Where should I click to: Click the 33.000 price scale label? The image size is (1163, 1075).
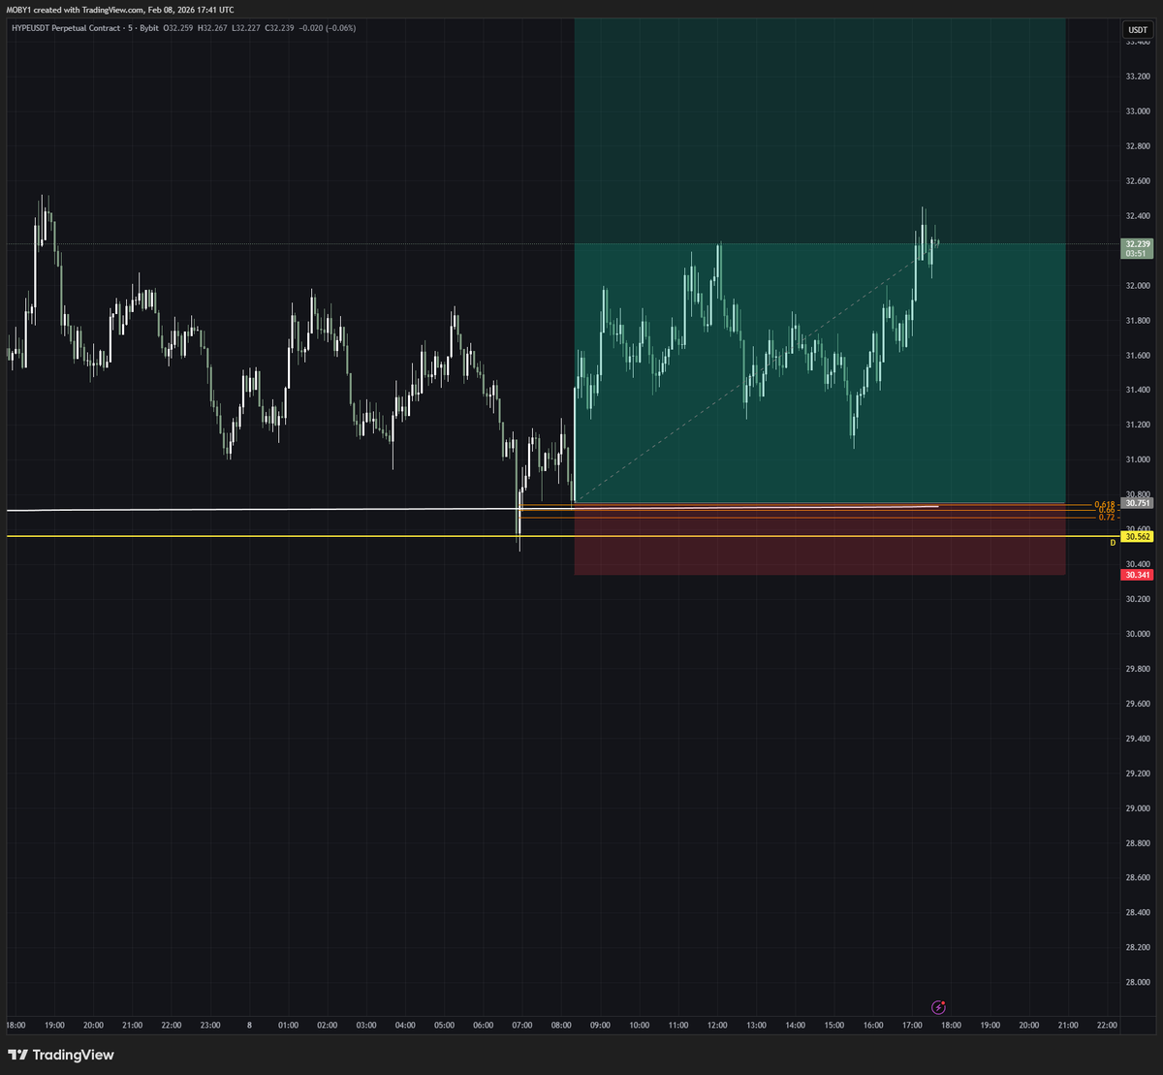click(1137, 111)
